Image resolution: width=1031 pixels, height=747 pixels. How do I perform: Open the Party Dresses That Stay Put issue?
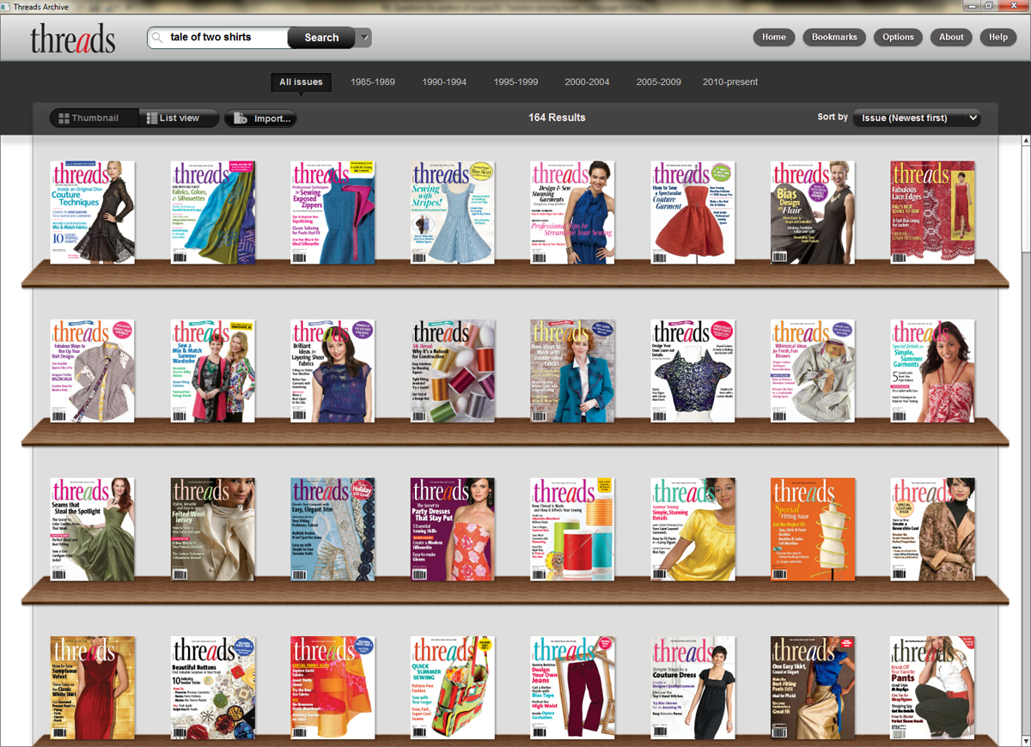point(453,530)
